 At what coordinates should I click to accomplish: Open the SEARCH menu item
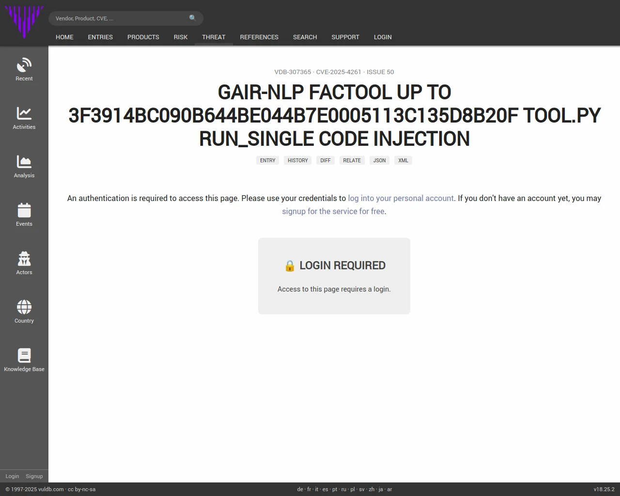click(305, 37)
